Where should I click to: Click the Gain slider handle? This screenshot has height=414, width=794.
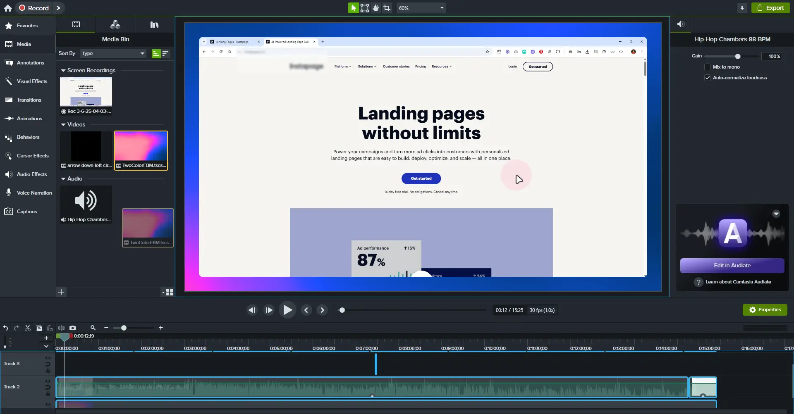pos(737,56)
